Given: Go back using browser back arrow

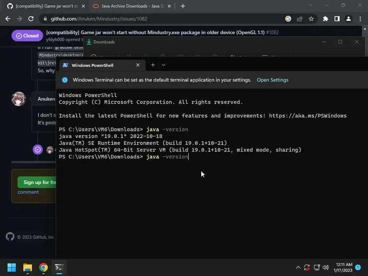Looking at the screenshot, I should coord(8,19).
